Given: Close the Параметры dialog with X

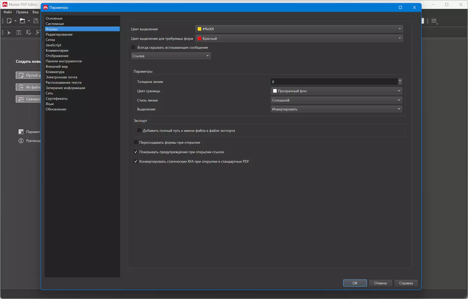Looking at the screenshot, I should click(414, 7).
